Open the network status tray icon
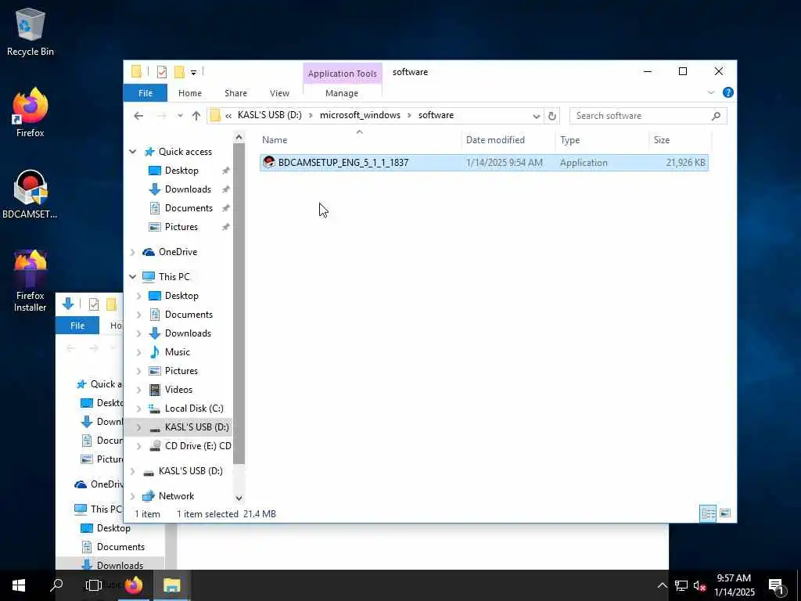Image resolution: width=801 pixels, height=601 pixels. (681, 585)
